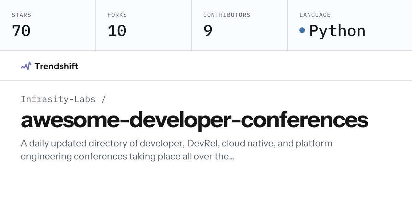
Task: Select the CONTRIBUTORS label
Action: (x=227, y=15)
